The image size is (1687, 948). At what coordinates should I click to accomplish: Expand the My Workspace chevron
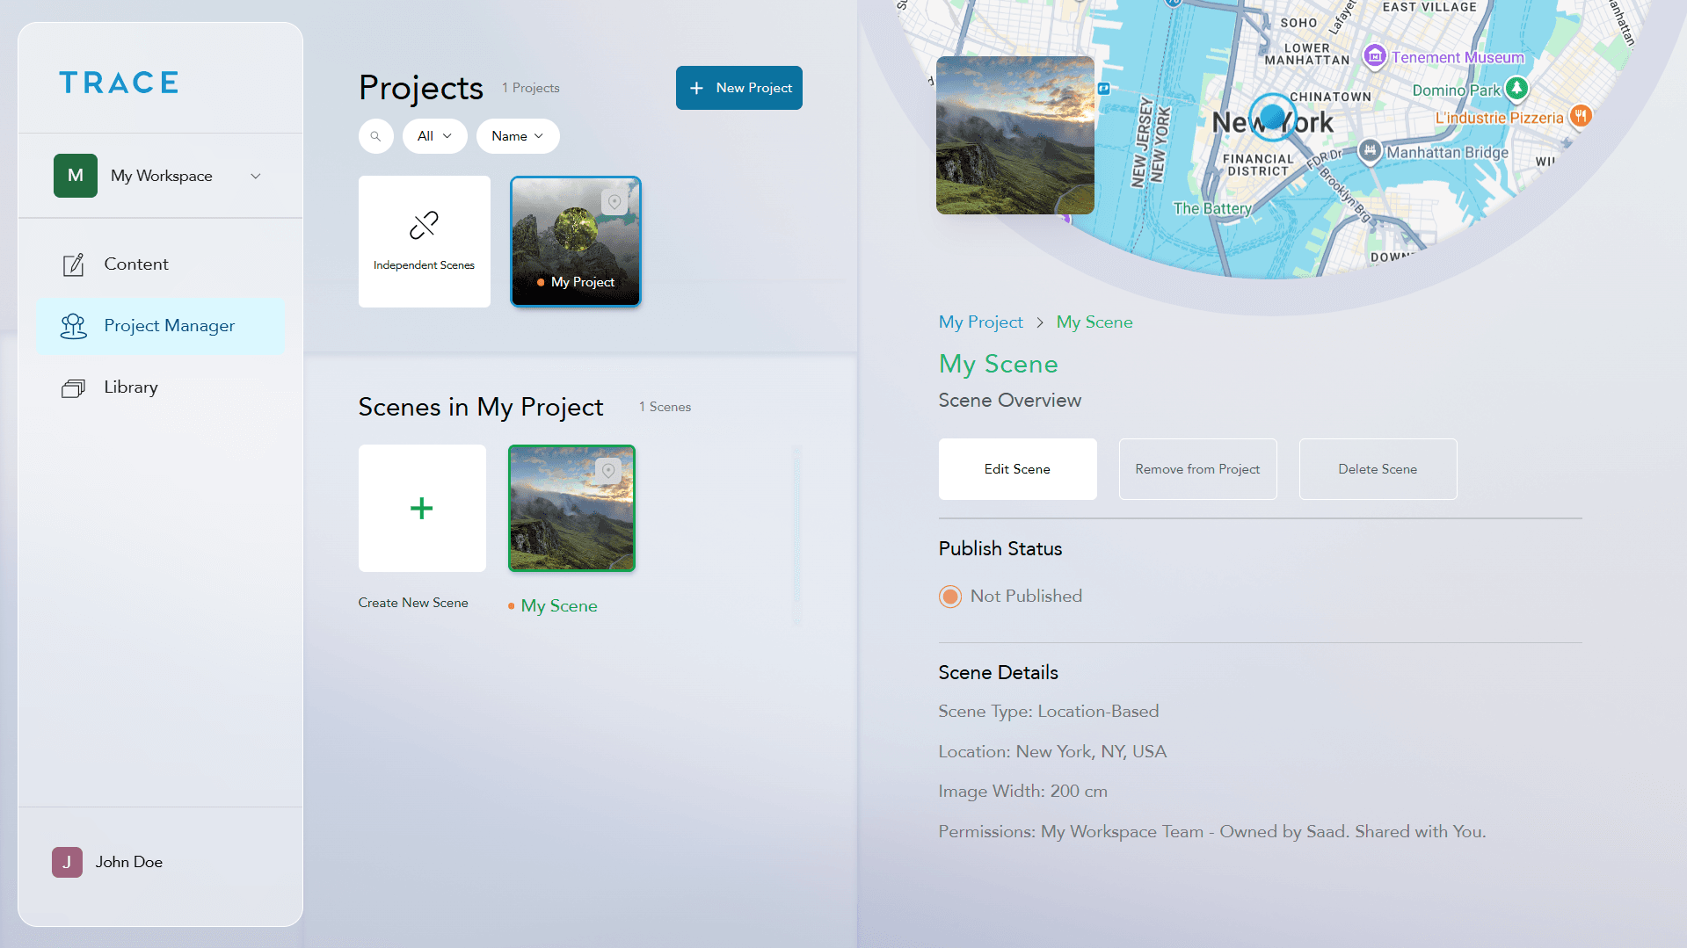255,176
